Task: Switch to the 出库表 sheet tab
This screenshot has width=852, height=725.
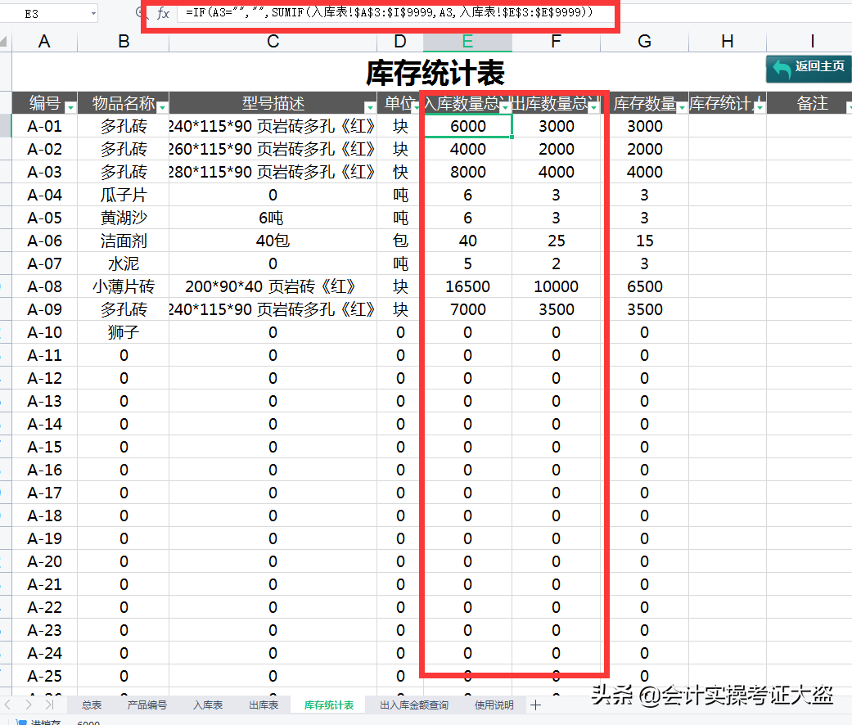Action: [264, 705]
